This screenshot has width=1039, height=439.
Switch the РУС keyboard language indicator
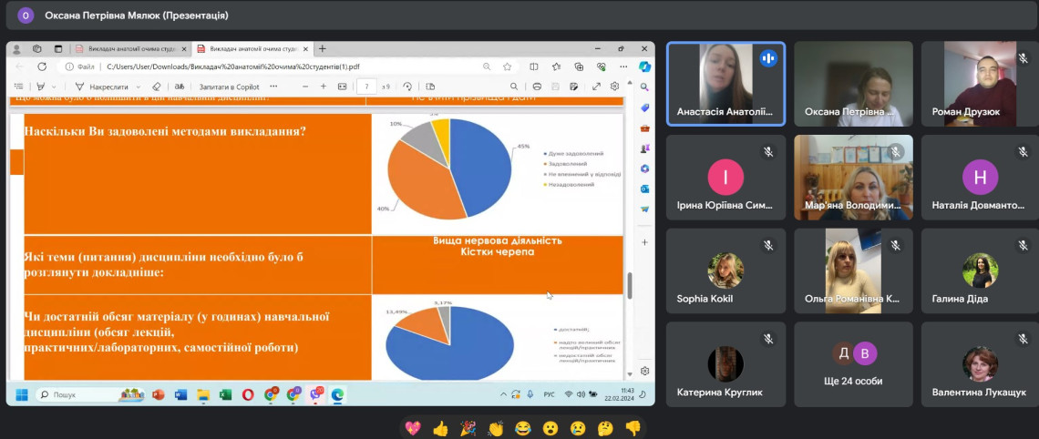[x=550, y=394]
